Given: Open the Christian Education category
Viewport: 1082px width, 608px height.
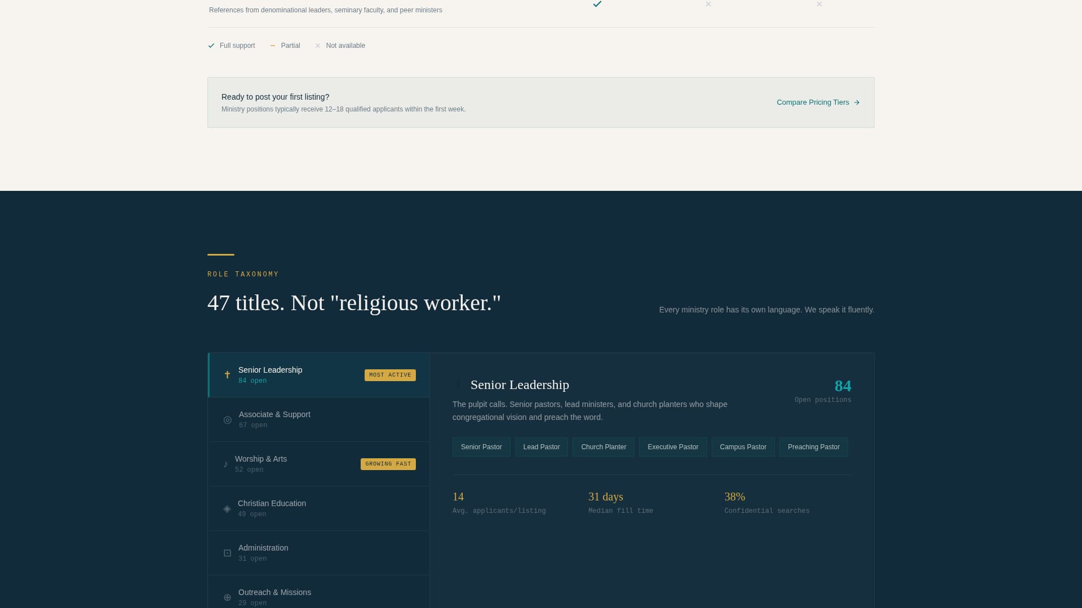Looking at the screenshot, I should 319,508.
